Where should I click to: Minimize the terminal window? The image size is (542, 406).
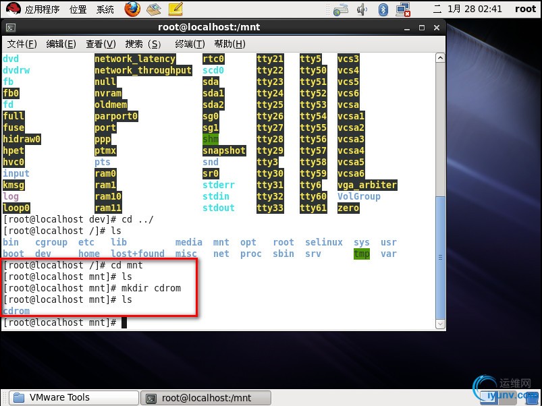pyautogui.click(x=407, y=28)
